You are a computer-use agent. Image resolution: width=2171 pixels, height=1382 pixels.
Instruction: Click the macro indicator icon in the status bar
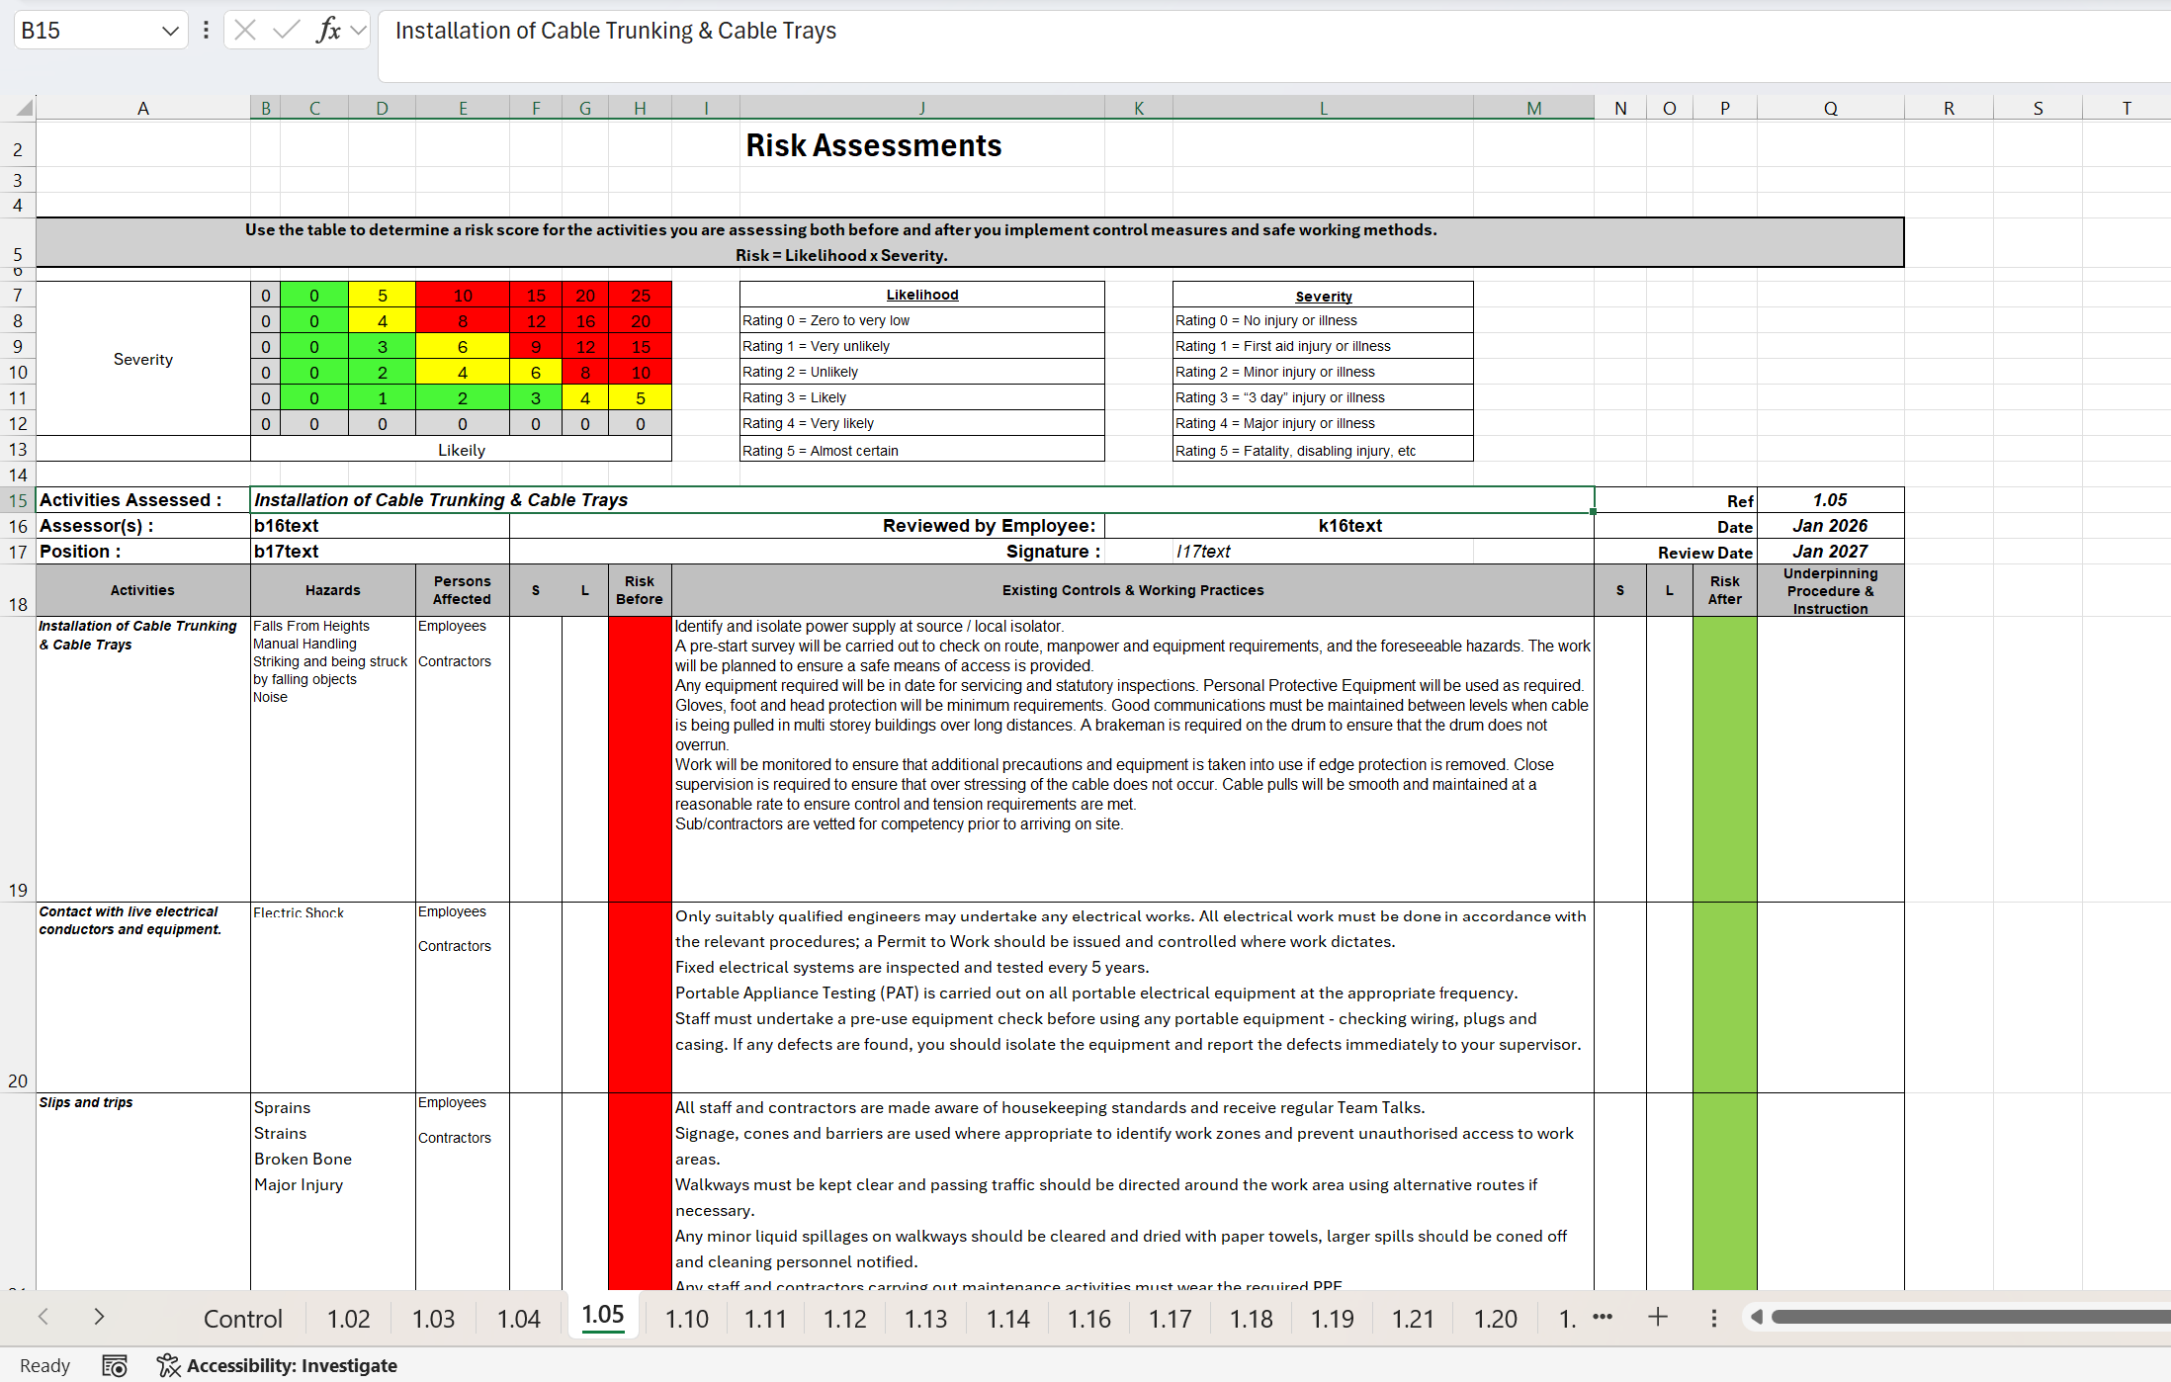(x=115, y=1365)
